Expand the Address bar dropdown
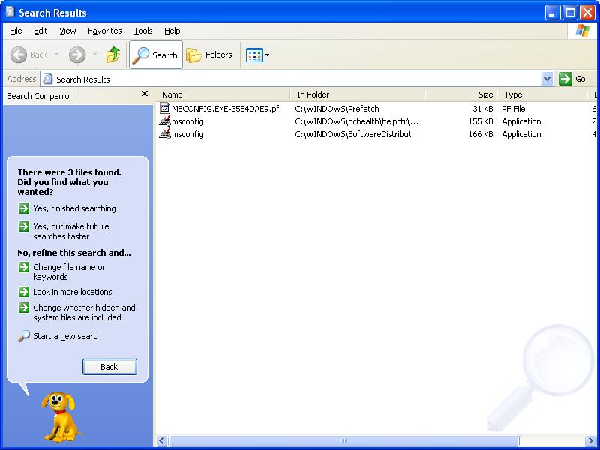 (547, 79)
